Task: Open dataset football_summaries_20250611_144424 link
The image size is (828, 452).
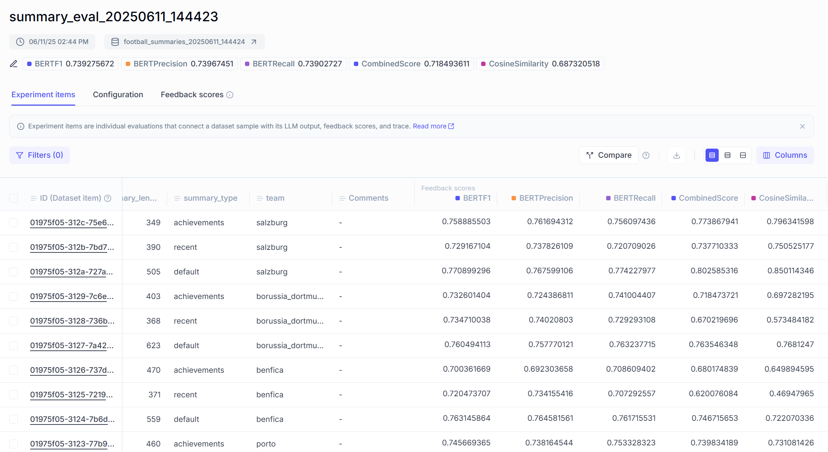Action: [184, 42]
